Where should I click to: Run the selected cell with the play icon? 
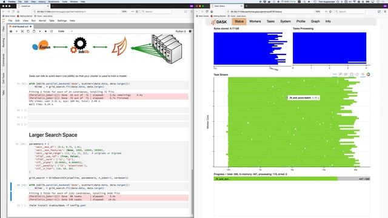click(x=40, y=31)
